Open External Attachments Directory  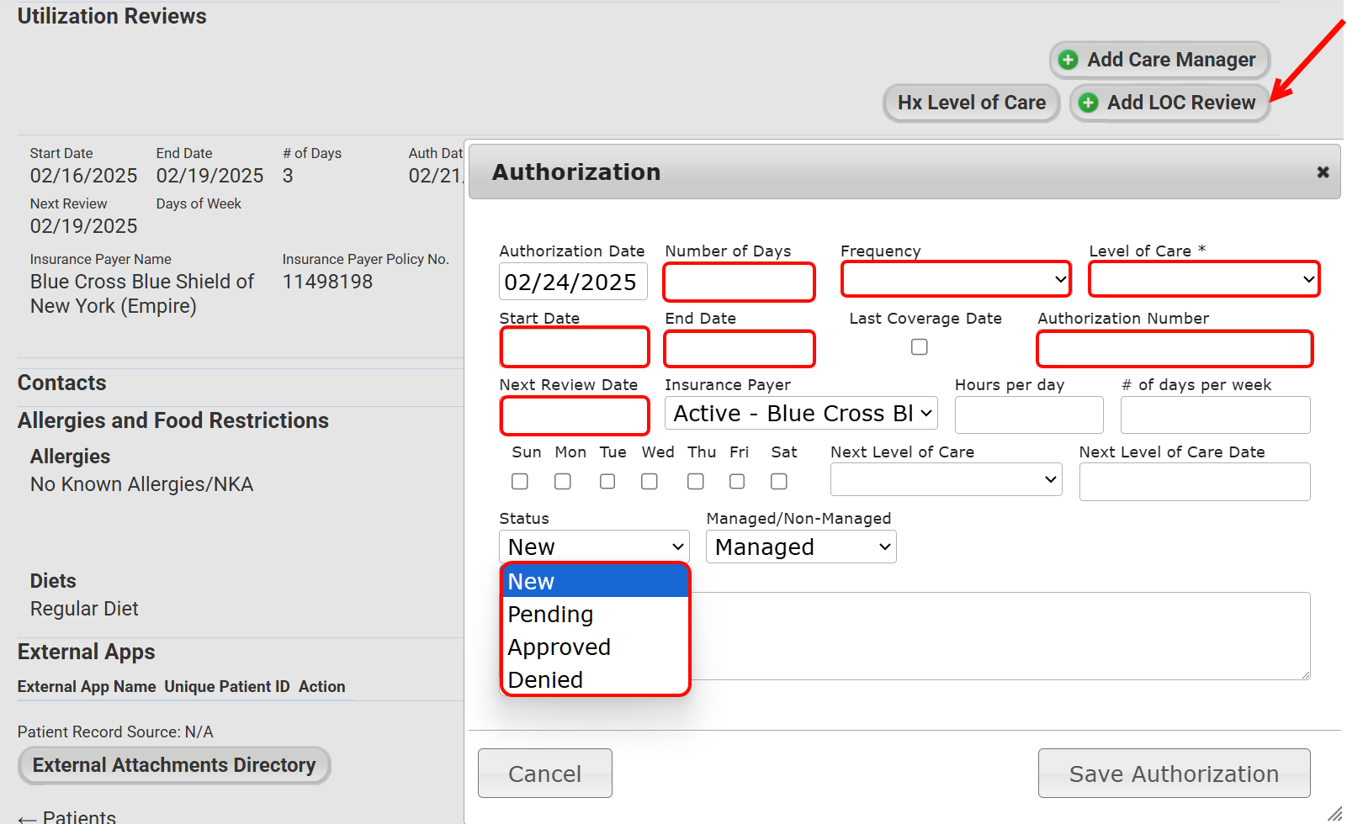(x=174, y=765)
